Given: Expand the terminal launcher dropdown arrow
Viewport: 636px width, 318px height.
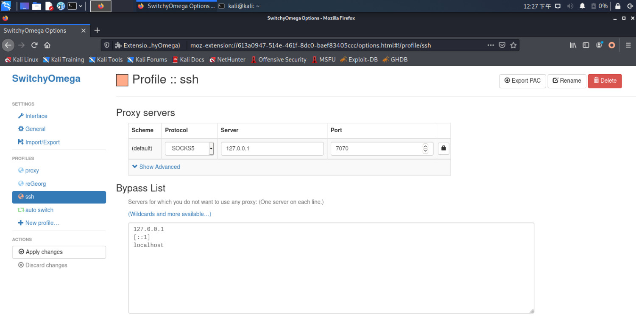Looking at the screenshot, I should click(81, 6).
